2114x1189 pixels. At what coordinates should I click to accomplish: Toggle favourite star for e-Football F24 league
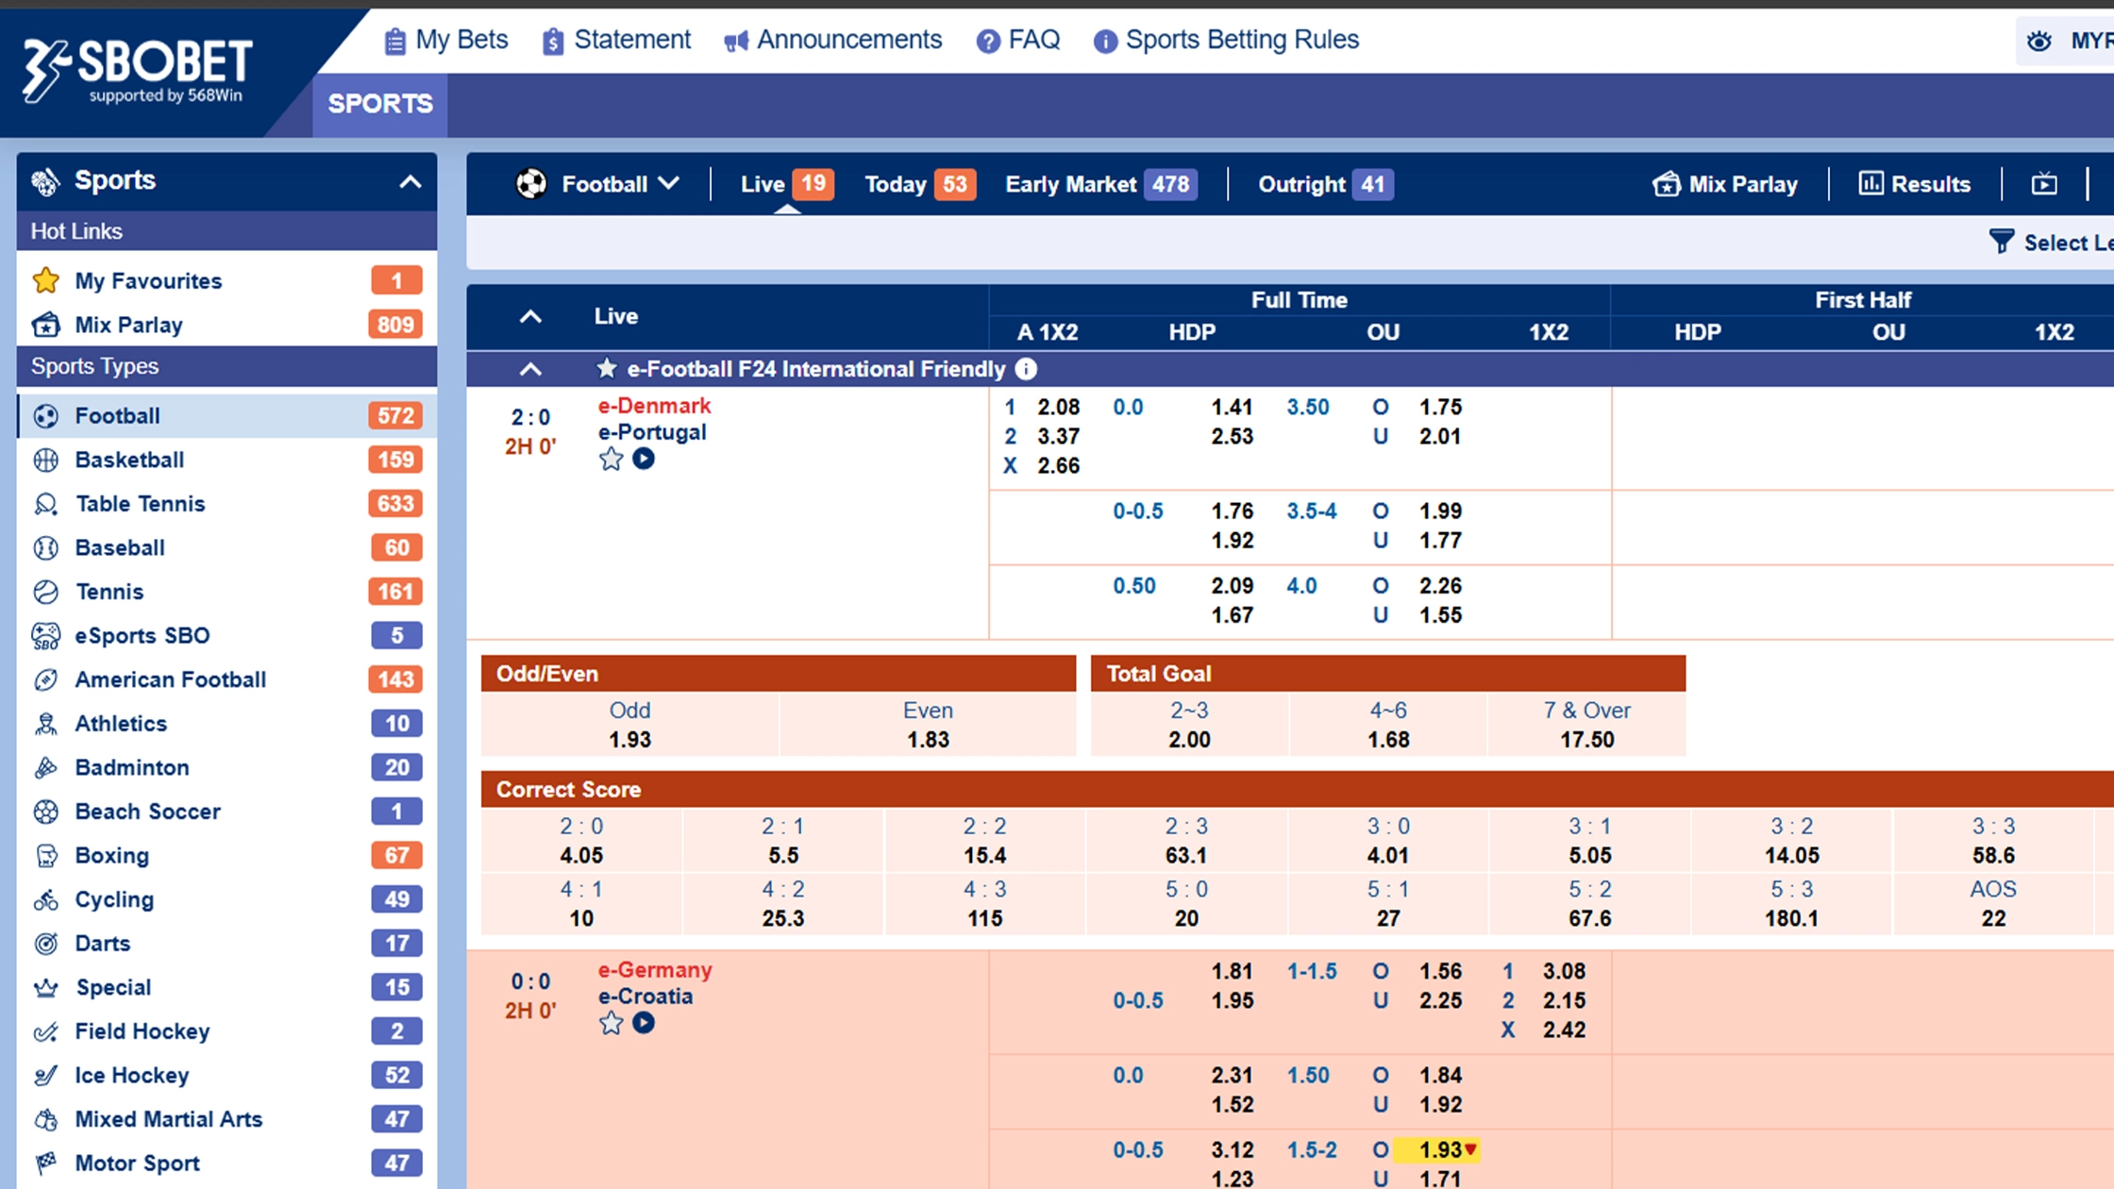pyautogui.click(x=606, y=369)
